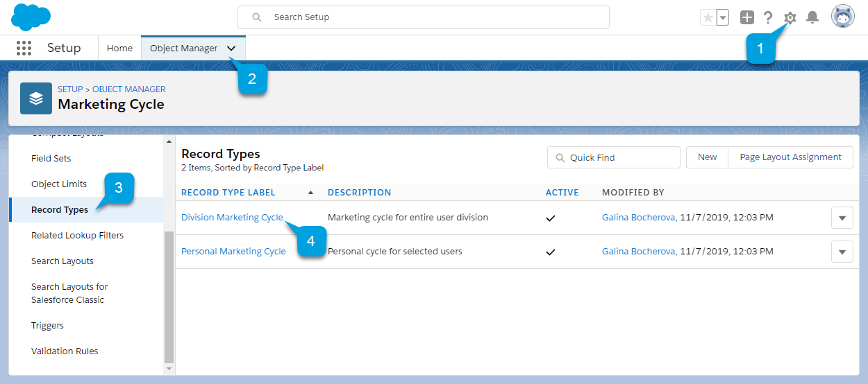Open Division Marketing Cycle row actions menu

point(842,218)
